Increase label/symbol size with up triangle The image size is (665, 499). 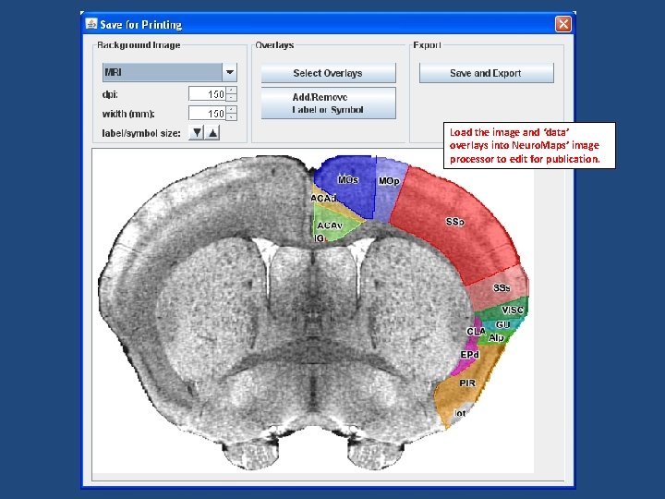[212, 133]
